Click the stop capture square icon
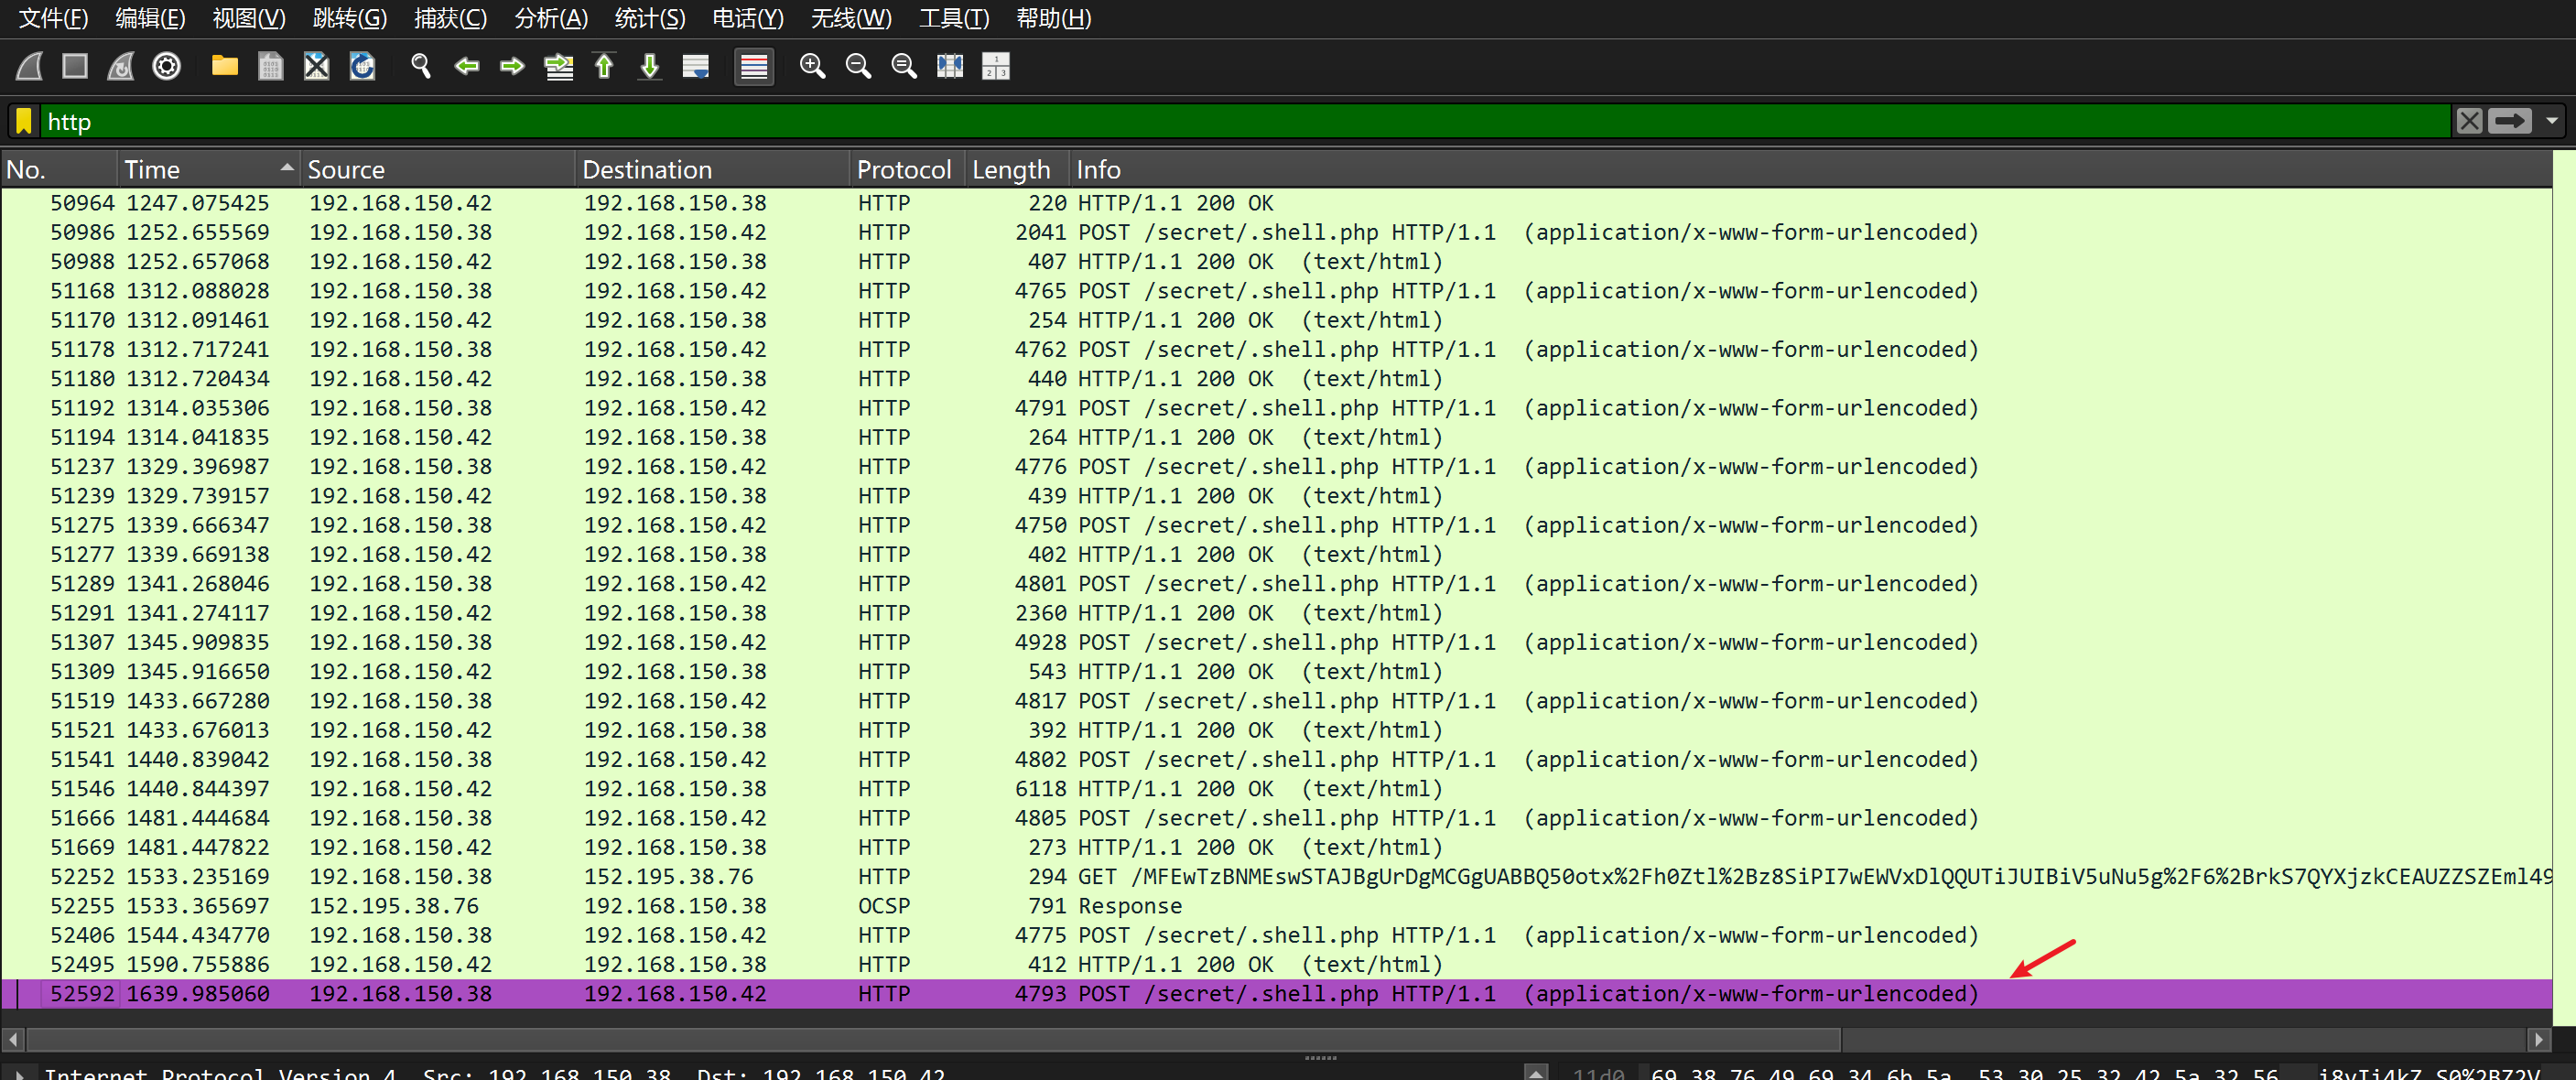Image resolution: width=2576 pixels, height=1080 pixels. tap(75, 66)
